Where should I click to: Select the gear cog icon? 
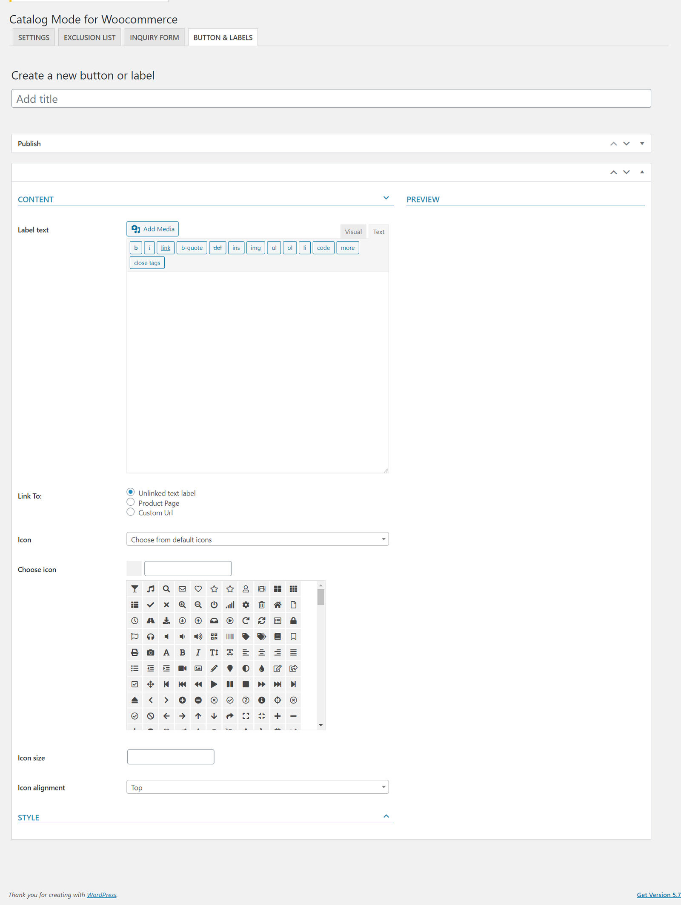[x=246, y=605]
